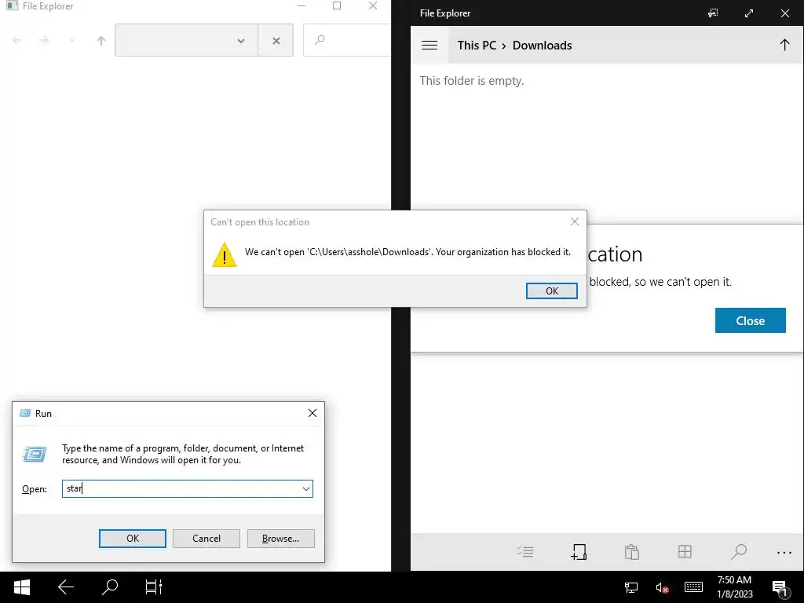Click the search box in left File Explorer
Image resolution: width=804 pixels, height=603 pixels.
349,40
